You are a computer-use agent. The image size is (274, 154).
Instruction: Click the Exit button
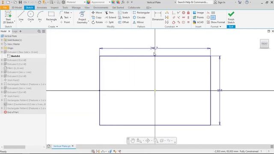pos(231,27)
